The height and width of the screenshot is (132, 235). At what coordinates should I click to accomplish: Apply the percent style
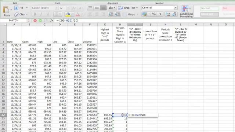pos(153,14)
